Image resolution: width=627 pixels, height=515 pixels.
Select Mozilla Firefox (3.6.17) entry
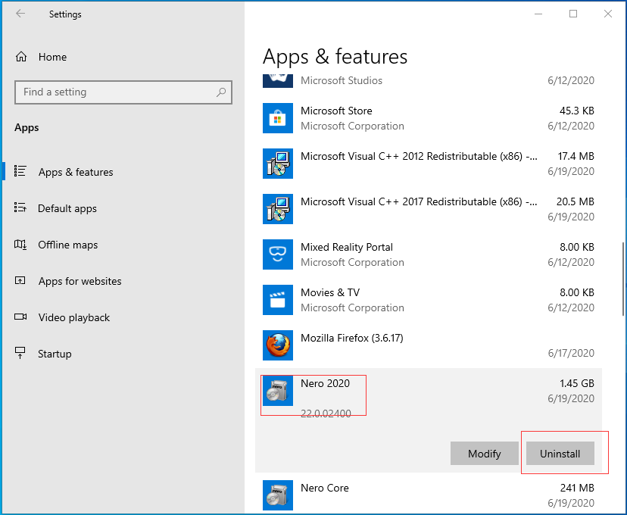pos(429,345)
